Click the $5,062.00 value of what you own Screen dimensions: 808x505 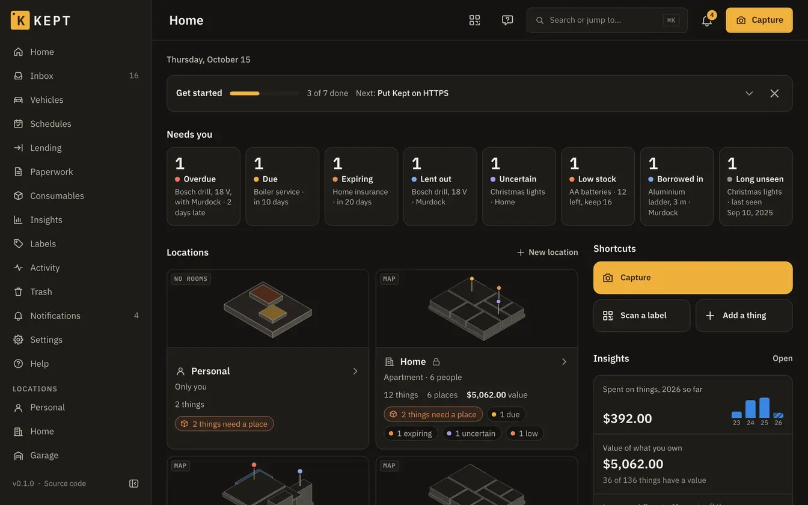pyautogui.click(x=633, y=464)
